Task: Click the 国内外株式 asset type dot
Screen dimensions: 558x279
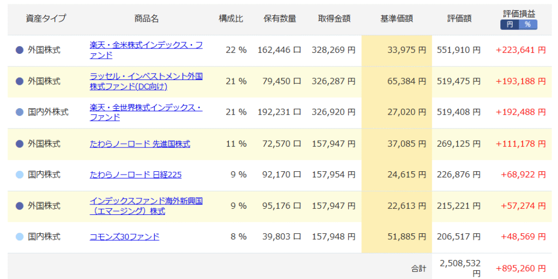Action: click(20, 112)
